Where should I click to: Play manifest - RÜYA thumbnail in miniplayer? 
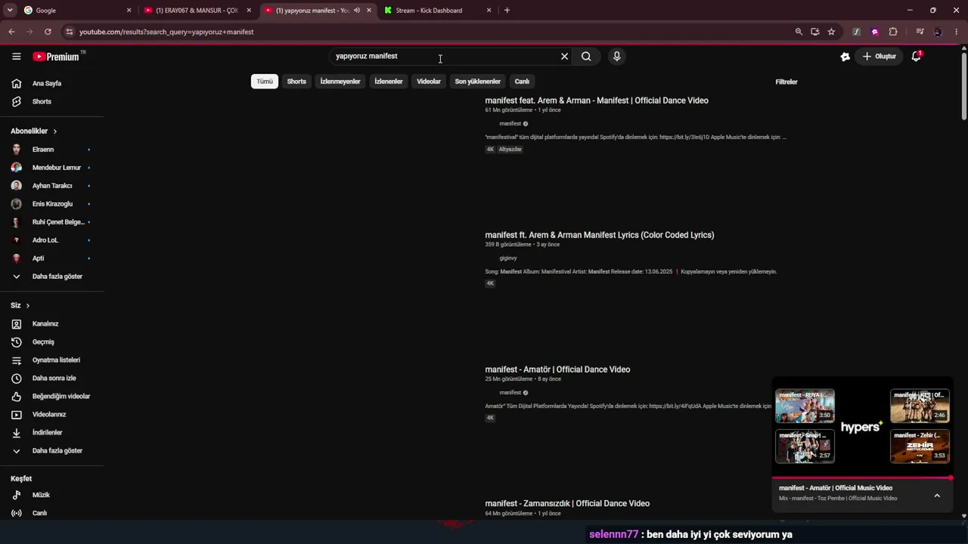(805, 406)
